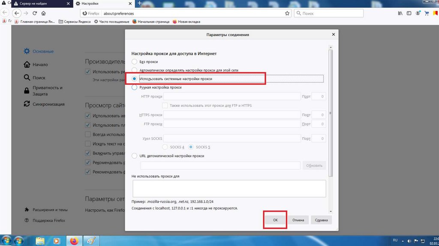Close the Сервер не найден tab
The width and height of the screenshot is (439, 246).
tap(68, 3)
